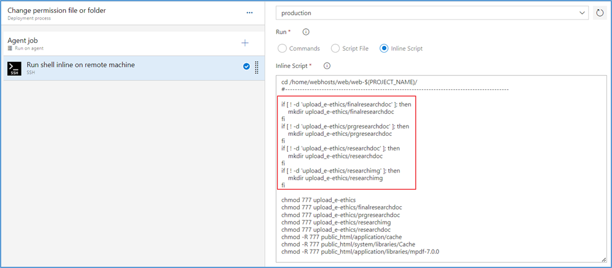Screen dimensions: 612x268
Task: Choose the Inline Script radio option
Action: click(384, 48)
